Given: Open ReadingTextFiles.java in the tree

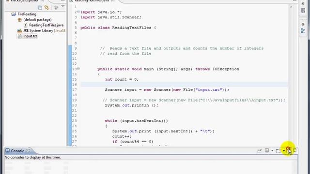Looking at the screenshot, I should 46,25.
